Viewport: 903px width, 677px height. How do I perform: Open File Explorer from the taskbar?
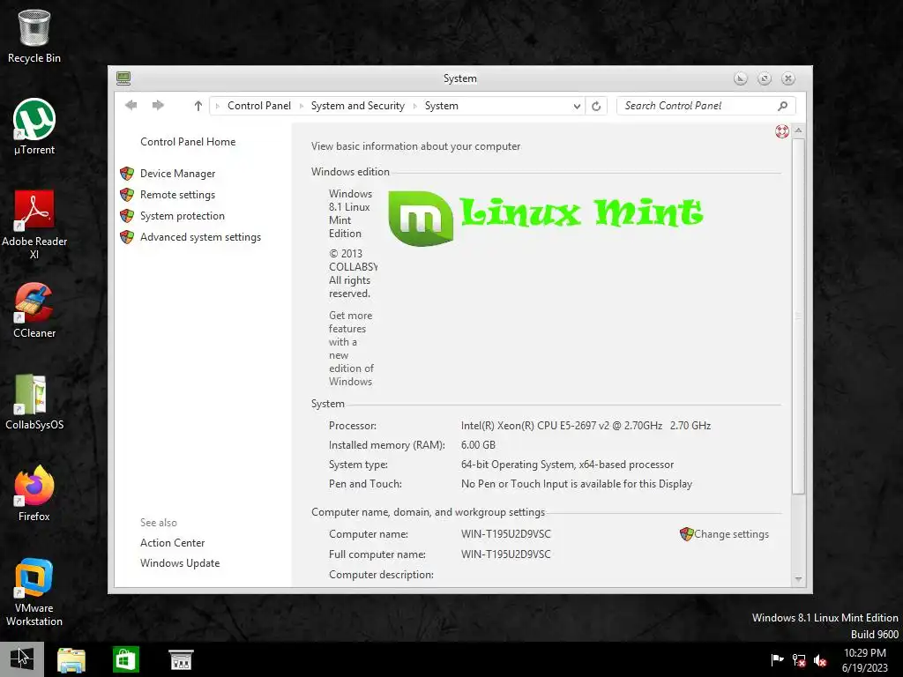click(71, 659)
